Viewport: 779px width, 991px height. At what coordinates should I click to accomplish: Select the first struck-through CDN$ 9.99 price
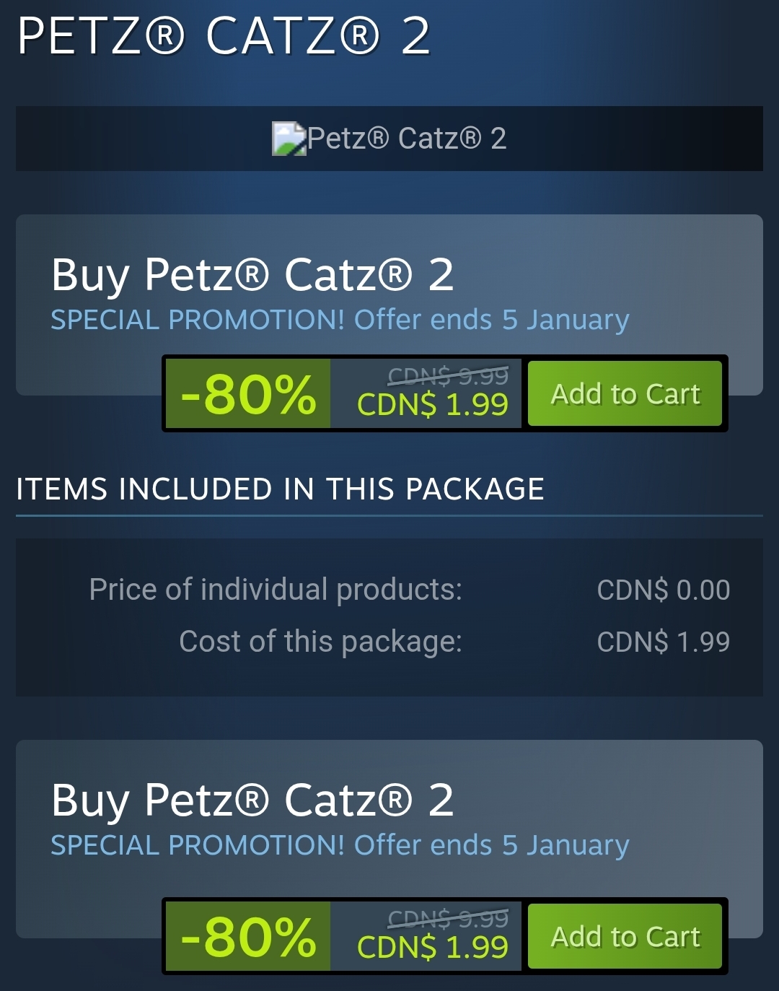pyautogui.click(x=448, y=376)
